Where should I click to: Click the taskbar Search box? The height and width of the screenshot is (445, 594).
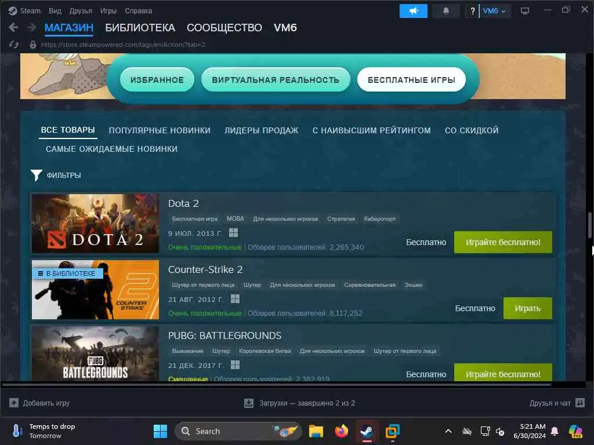[x=238, y=431]
